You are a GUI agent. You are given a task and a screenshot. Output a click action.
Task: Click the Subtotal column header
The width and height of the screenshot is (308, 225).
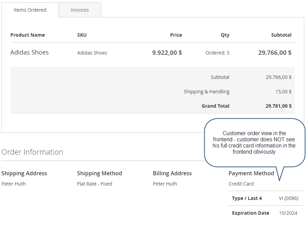pos(281,35)
